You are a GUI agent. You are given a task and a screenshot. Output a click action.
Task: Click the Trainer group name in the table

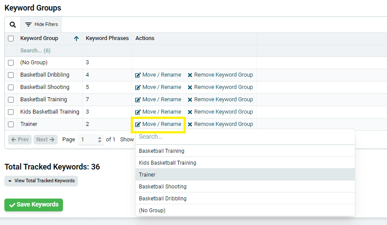click(29, 124)
